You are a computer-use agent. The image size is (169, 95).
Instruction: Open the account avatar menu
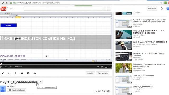[168, 8]
